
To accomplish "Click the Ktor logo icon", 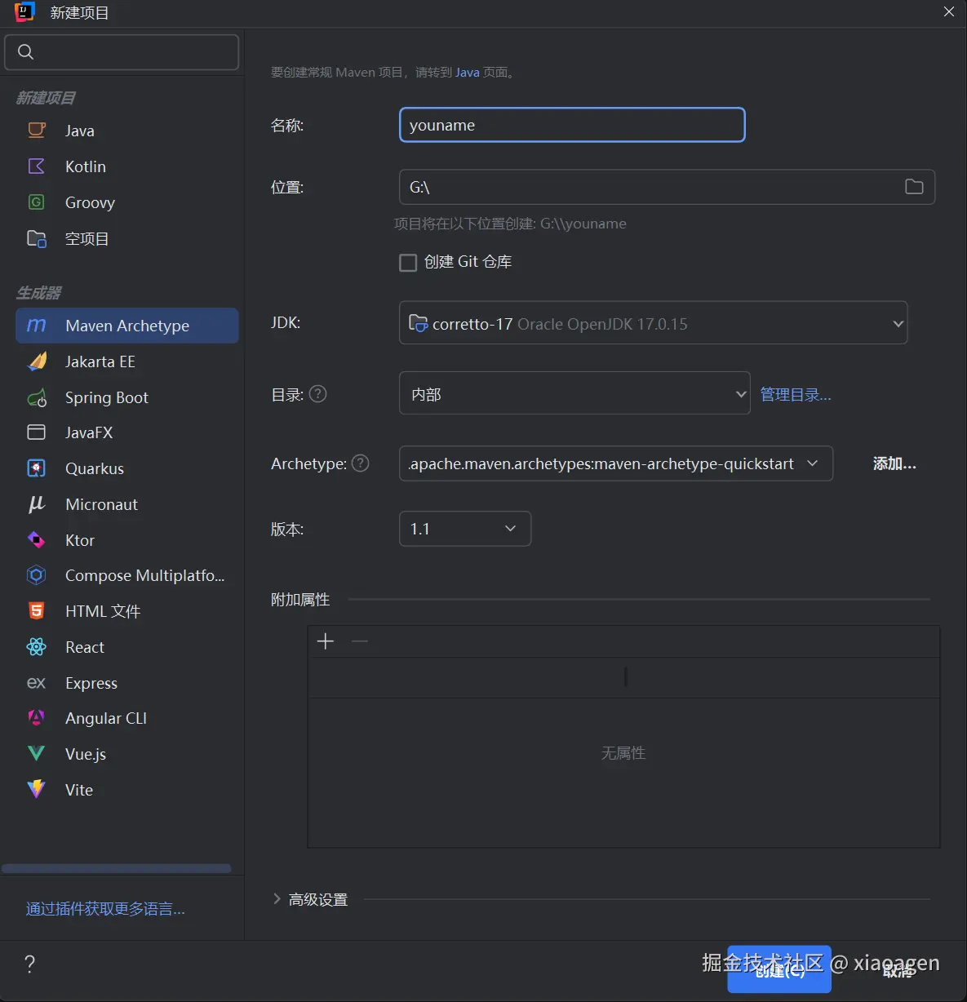I will tap(37, 540).
